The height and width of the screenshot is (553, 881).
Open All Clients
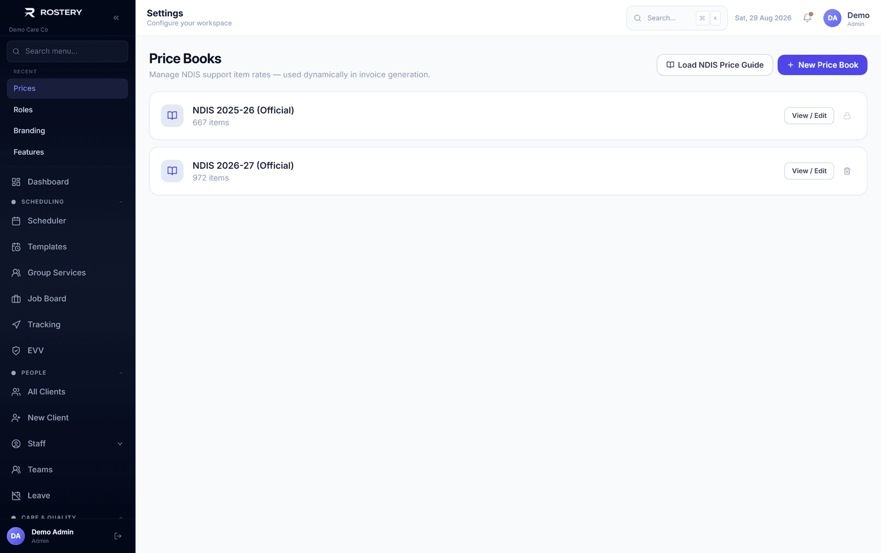[x=67, y=392]
